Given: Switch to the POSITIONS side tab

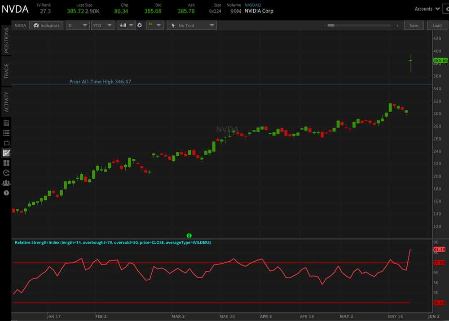Looking at the screenshot, I should (6, 40).
